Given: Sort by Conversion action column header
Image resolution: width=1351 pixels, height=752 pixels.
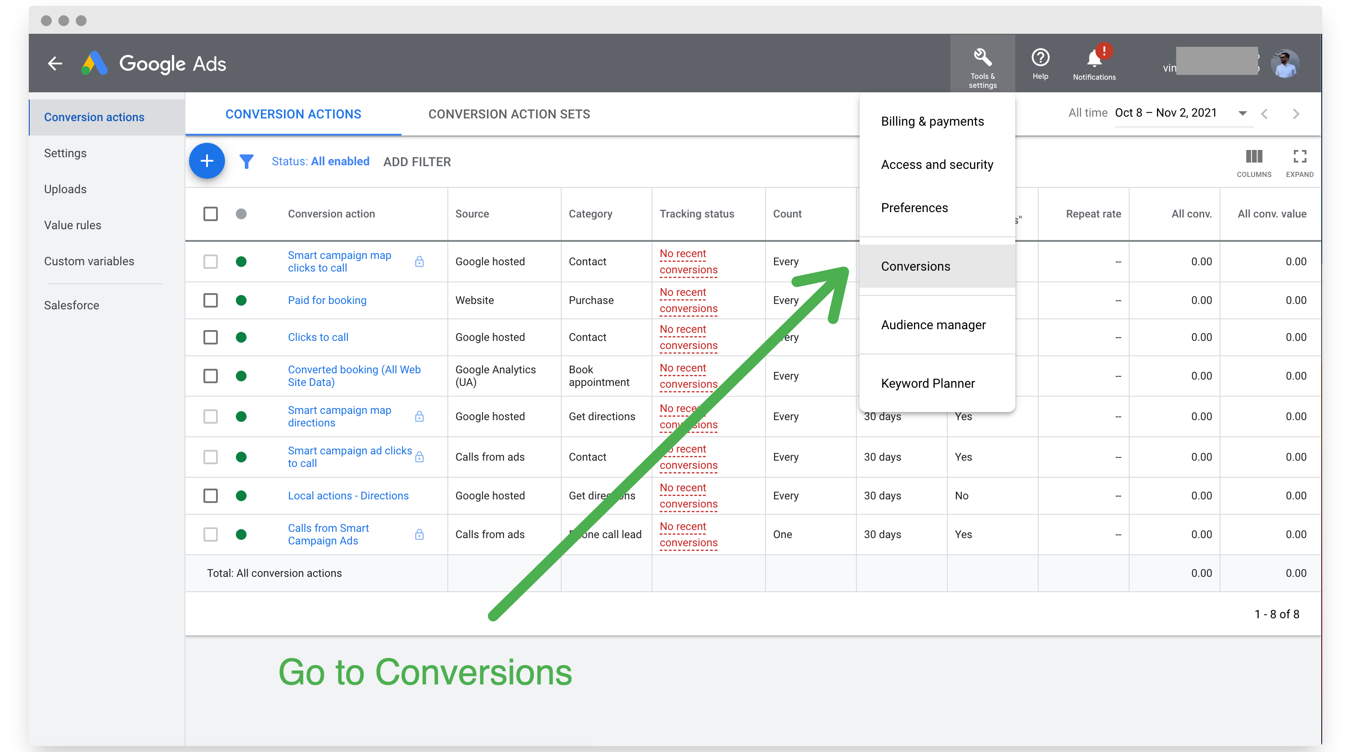Looking at the screenshot, I should (331, 213).
